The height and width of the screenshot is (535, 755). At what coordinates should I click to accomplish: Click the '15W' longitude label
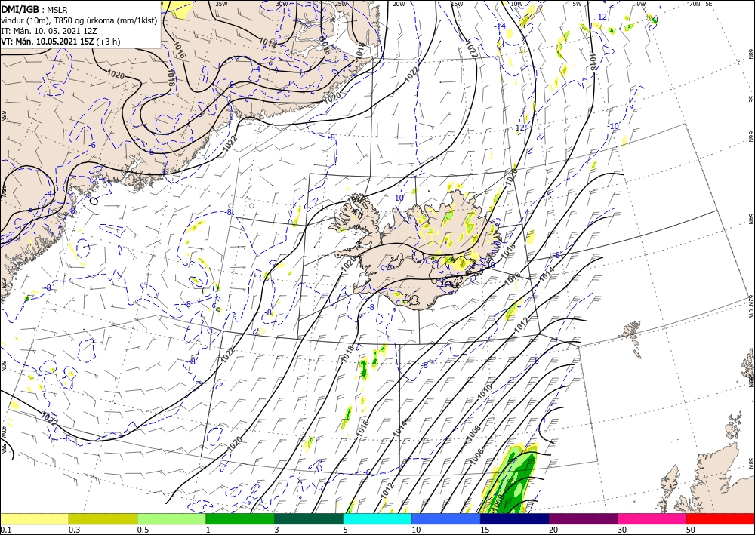pyautogui.click(x=457, y=4)
